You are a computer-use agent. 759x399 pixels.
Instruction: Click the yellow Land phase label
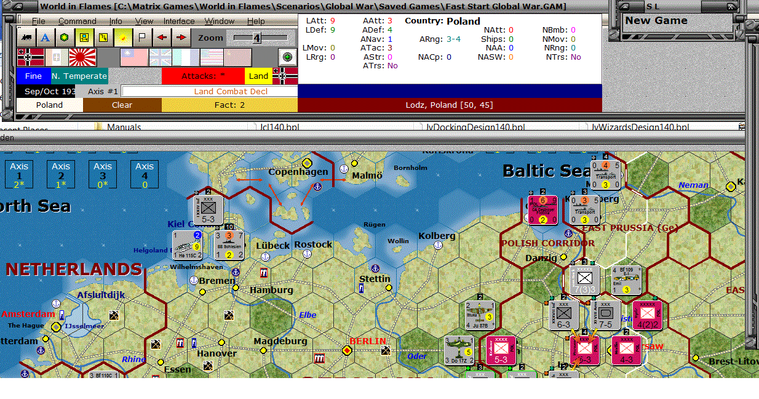click(258, 76)
